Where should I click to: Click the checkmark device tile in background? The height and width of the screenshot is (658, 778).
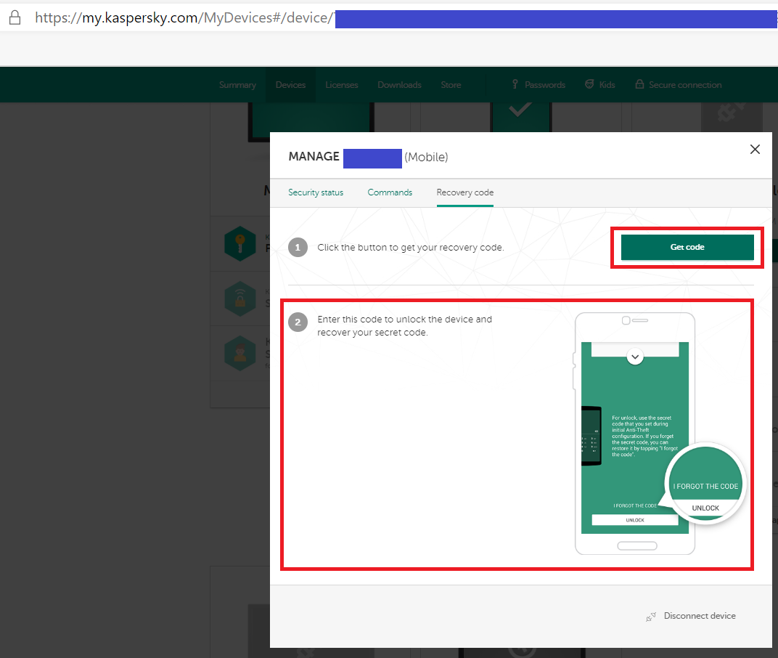[x=520, y=117]
